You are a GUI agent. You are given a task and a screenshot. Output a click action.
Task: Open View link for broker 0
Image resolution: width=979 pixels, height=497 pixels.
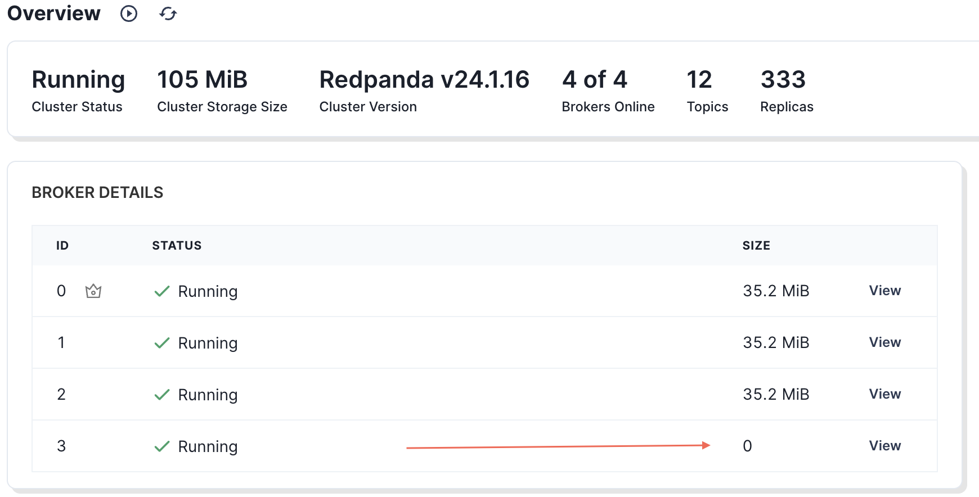coord(884,291)
